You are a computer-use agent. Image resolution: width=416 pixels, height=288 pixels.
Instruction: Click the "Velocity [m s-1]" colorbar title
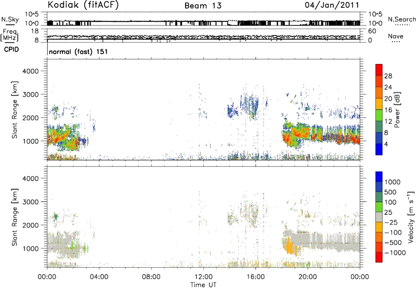point(411,217)
